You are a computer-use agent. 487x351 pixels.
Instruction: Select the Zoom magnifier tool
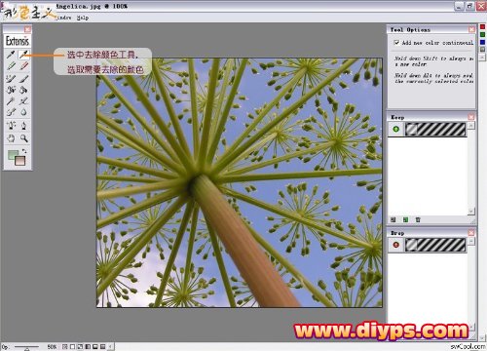point(23,138)
